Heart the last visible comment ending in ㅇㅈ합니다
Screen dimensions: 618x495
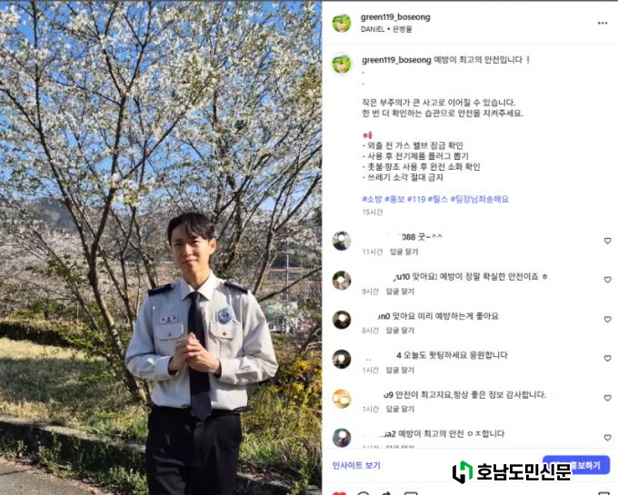tap(607, 438)
